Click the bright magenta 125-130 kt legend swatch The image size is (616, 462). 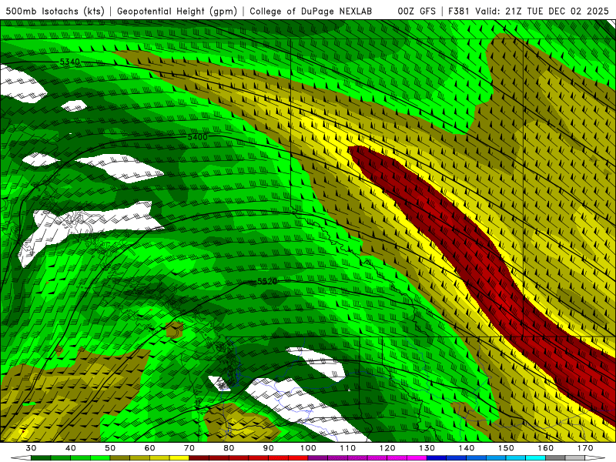pos(417,458)
